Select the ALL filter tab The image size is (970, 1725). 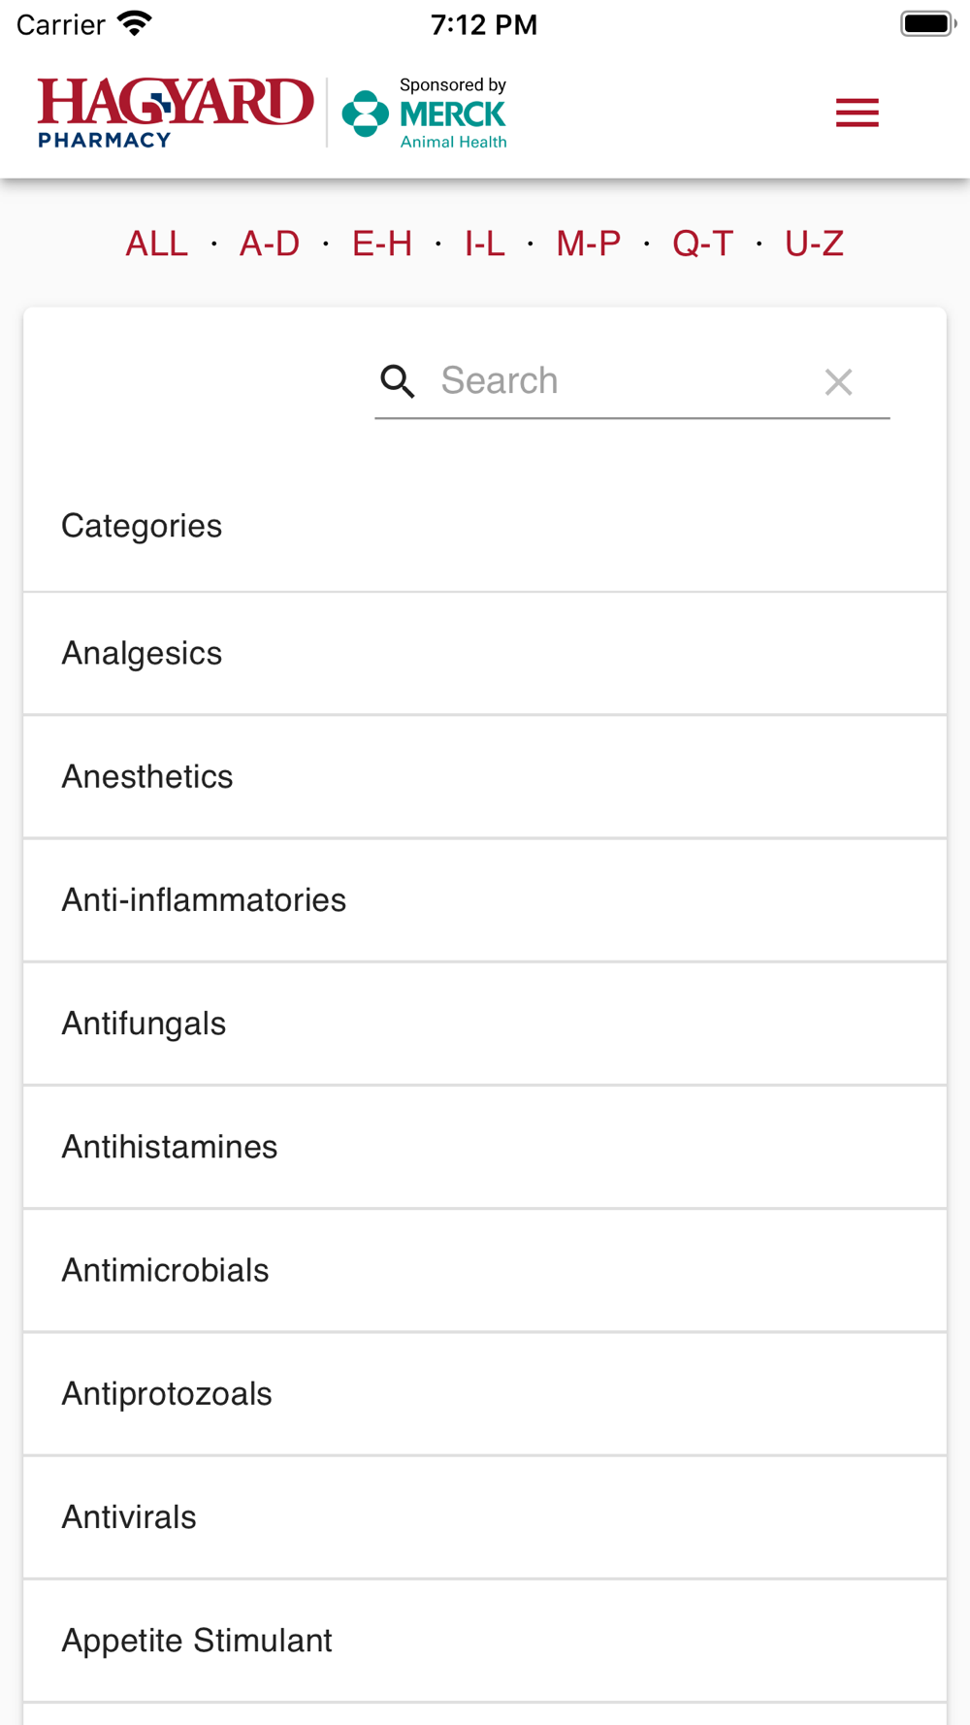pyautogui.click(x=157, y=244)
